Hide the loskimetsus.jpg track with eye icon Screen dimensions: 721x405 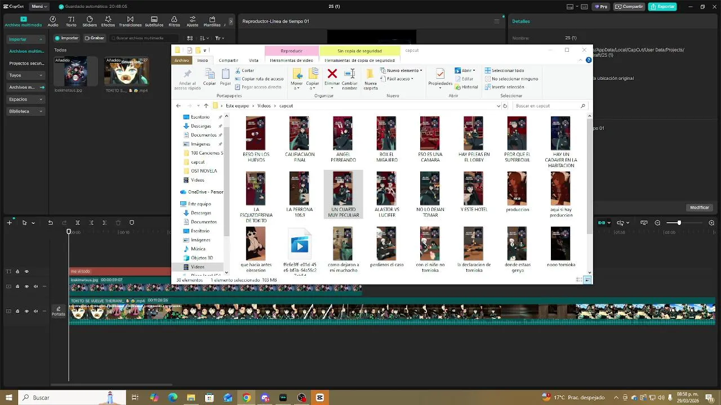tap(26, 286)
